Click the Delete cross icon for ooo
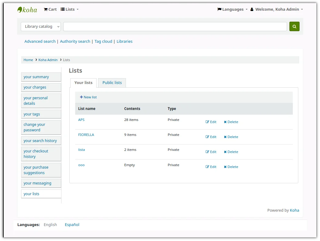Screen dimensions: 320x241 [225, 167]
